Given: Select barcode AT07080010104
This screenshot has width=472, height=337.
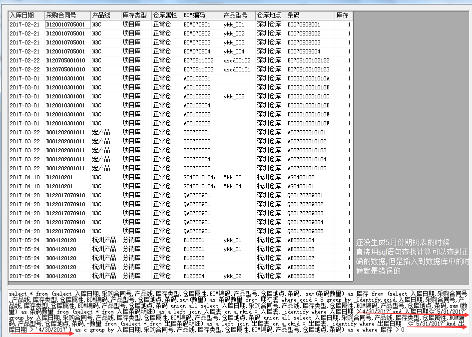Looking at the screenshot, I should [310, 159].
